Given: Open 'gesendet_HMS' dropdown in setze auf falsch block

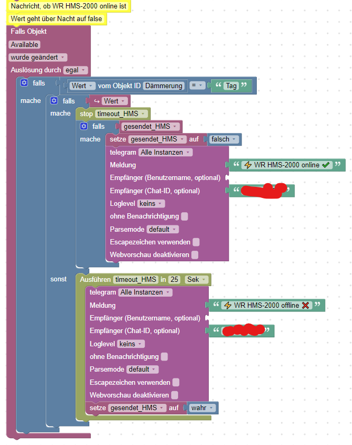Looking at the screenshot, I should pyautogui.click(x=158, y=139).
